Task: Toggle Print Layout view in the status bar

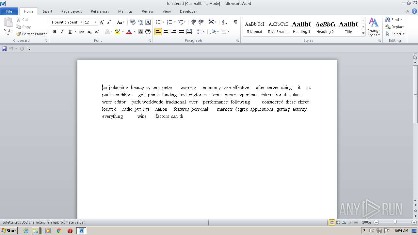Action: (x=332, y=222)
